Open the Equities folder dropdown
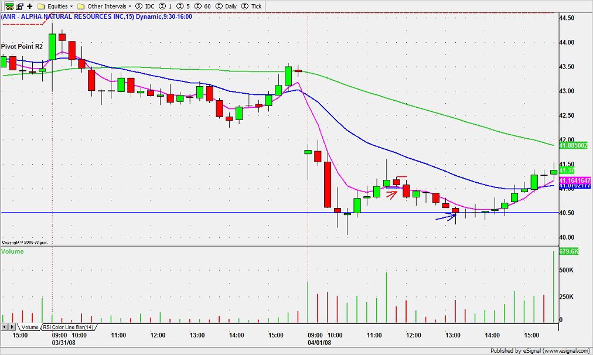The image size is (593, 355). (55, 6)
